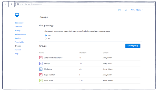Open Team folder in the sidebar
Image resolution: width=159 pixels, height=92 pixels.
click(19, 42)
